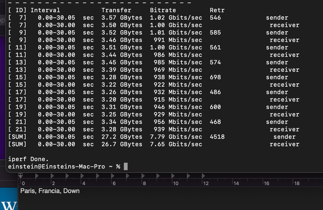Click the total retransmits value 4518

pyautogui.click(x=217, y=137)
